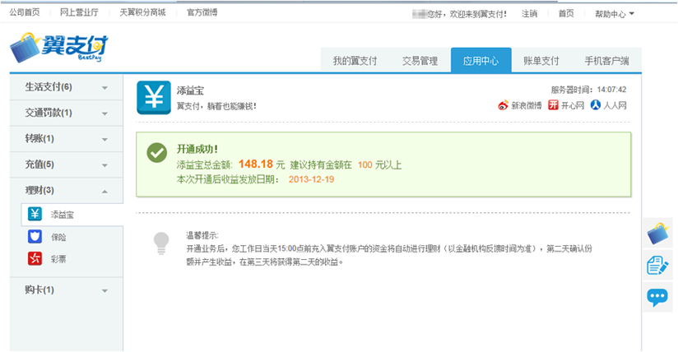
Task: Open 官方微博 link
Action: (202, 12)
